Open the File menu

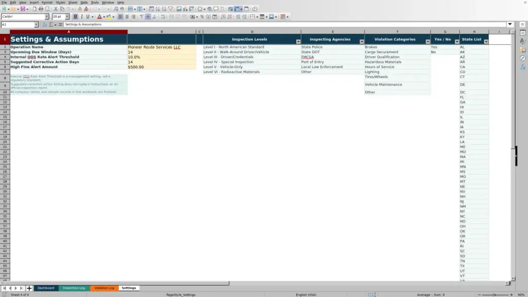tap(4, 3)
